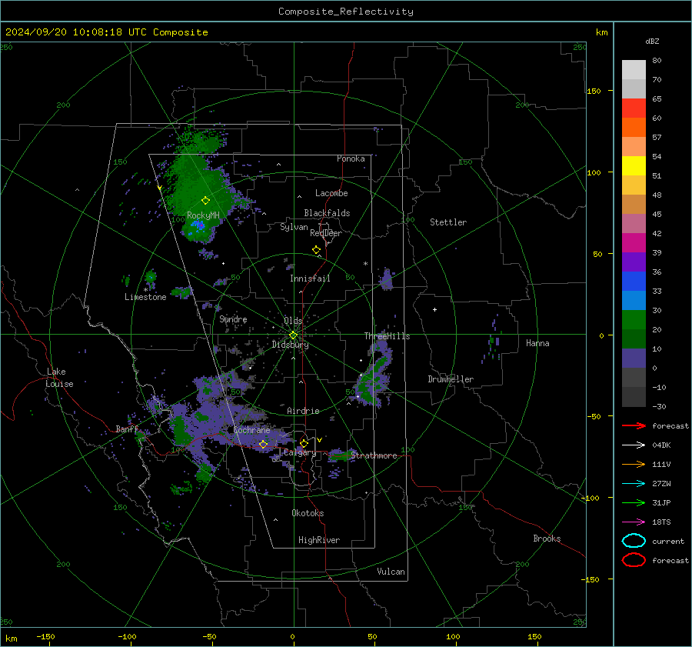Select the orange 111V arrow symbol

634,464
